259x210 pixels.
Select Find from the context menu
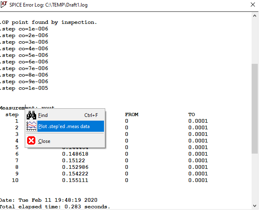pos(43,115)
